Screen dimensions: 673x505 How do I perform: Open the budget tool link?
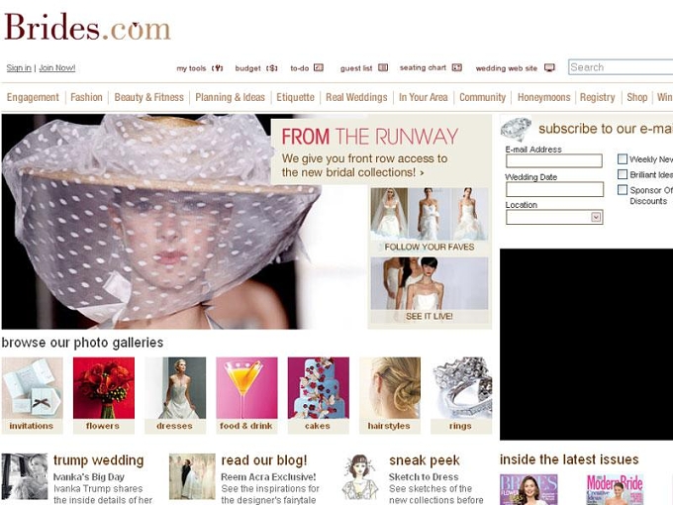247,68
